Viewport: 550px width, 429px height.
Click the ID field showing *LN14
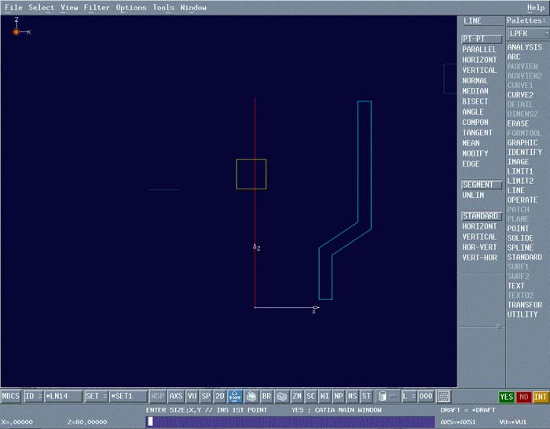point(63,396)
